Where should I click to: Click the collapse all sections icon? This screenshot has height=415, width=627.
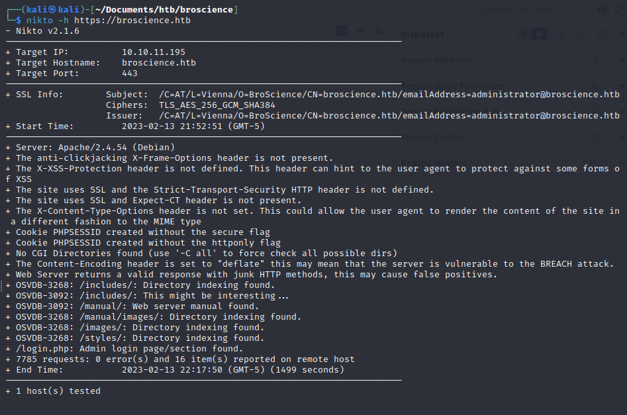pos(581,34)
